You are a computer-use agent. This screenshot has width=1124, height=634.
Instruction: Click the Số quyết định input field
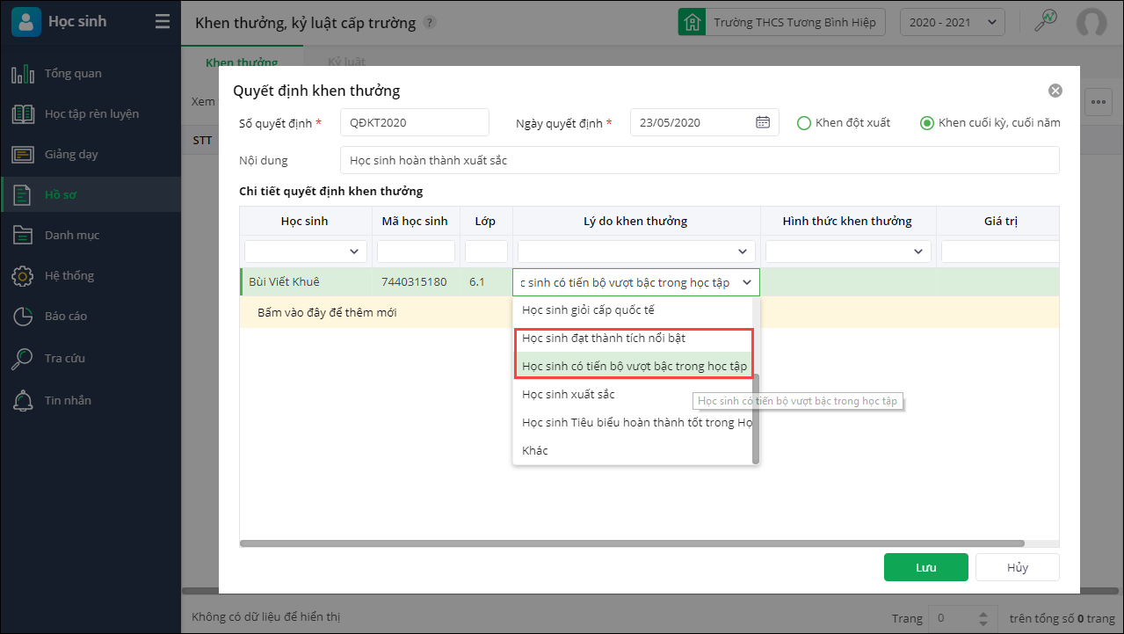[414, 122]
